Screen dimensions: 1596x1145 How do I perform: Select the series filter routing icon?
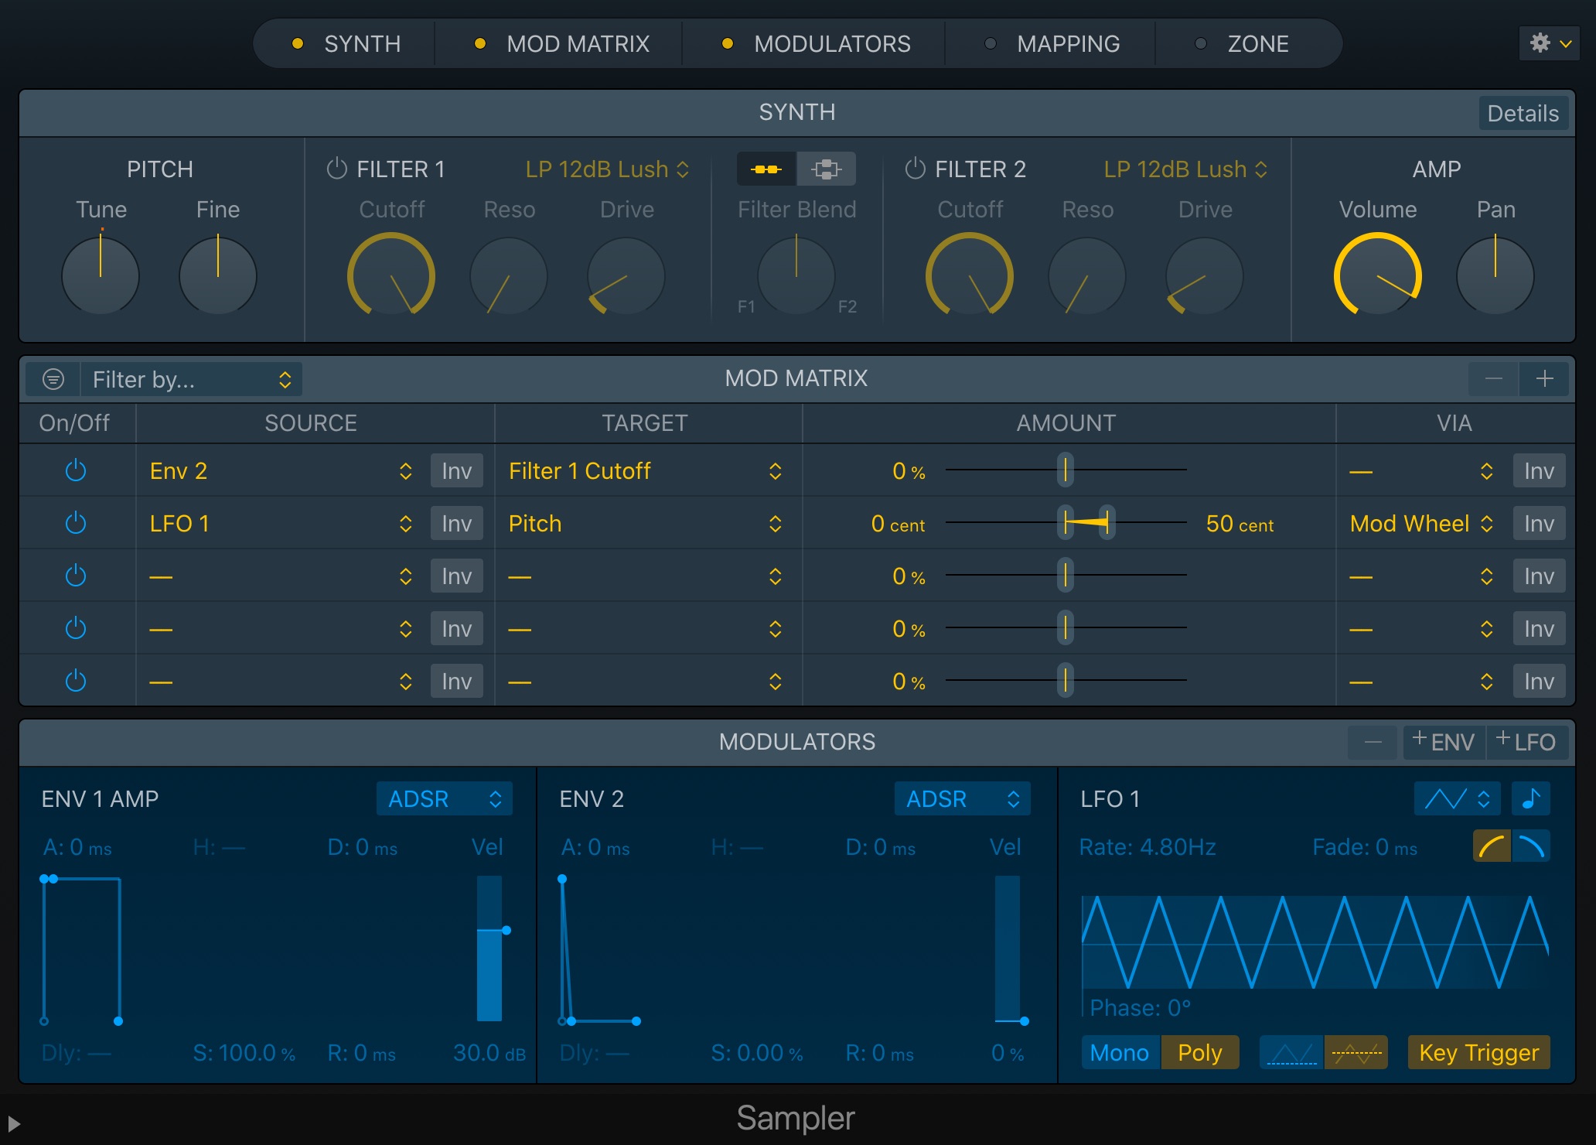766,169
